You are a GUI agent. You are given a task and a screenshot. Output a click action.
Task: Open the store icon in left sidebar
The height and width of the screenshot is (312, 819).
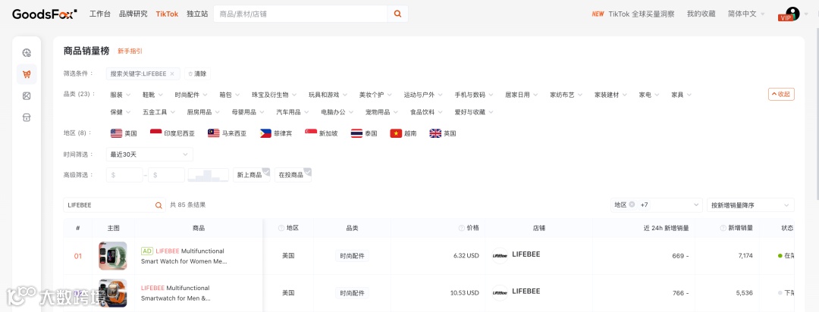pyautogui.click(x=27, y=117)
